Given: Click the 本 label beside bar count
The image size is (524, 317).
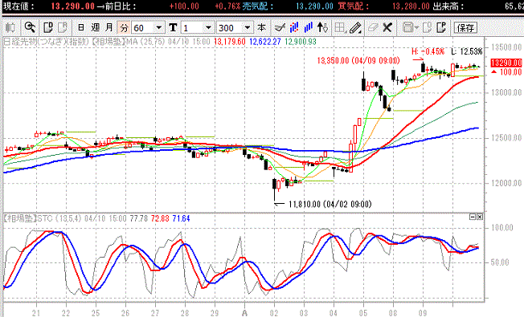Looking at the screenshot, I should click(x=262, y=28).
